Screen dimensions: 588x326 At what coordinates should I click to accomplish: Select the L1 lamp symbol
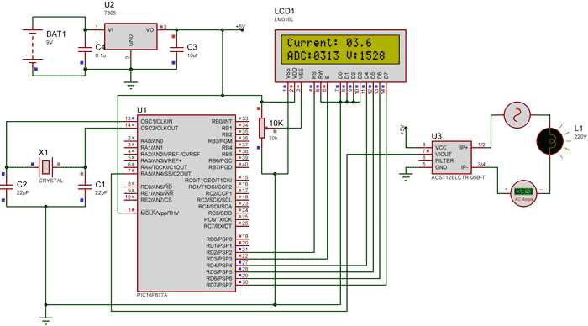[549, 141]
